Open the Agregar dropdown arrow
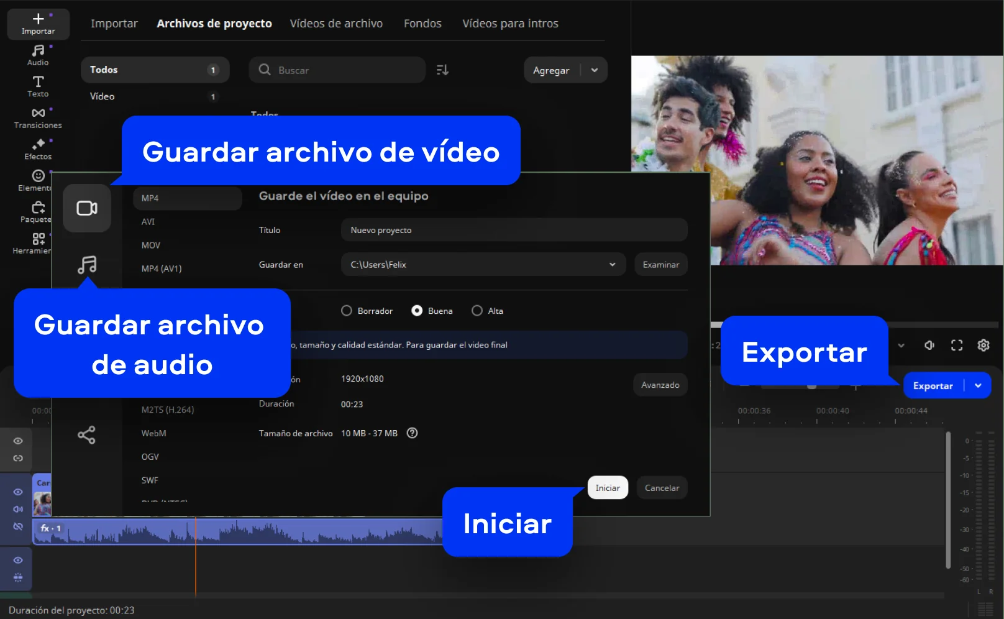1004x619 pixels. click(x=595, y=70)
